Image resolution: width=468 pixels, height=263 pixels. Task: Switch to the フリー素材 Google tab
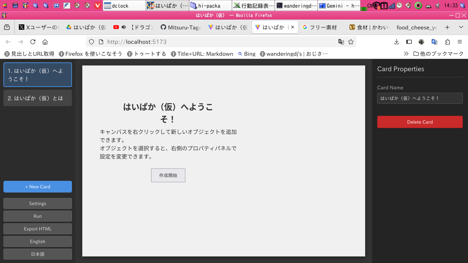[x=322, y=27]
